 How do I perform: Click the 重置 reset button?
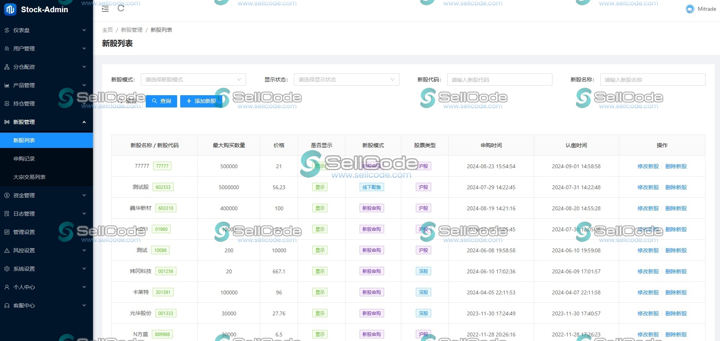[x=127, y=101]
